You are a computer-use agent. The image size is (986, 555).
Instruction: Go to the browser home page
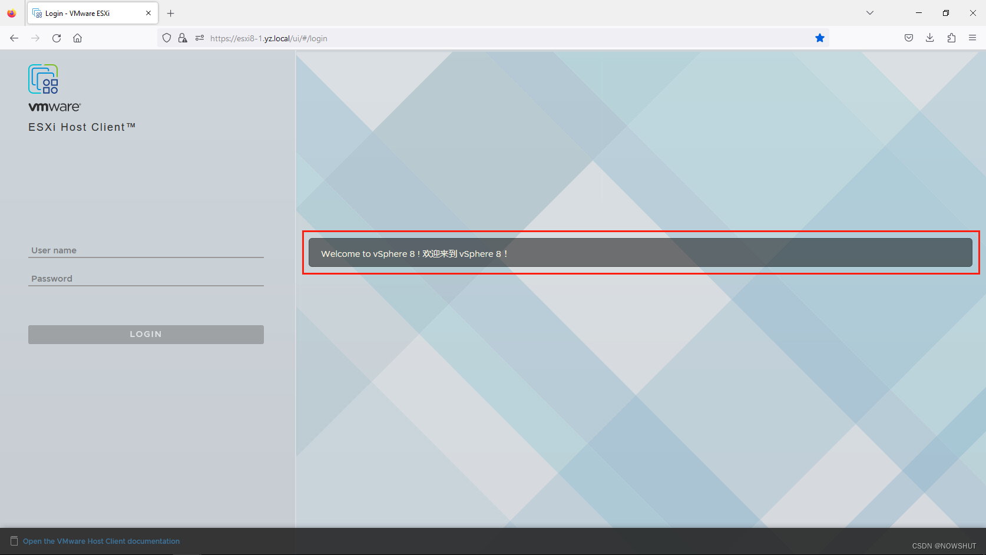tap(78, 38)
